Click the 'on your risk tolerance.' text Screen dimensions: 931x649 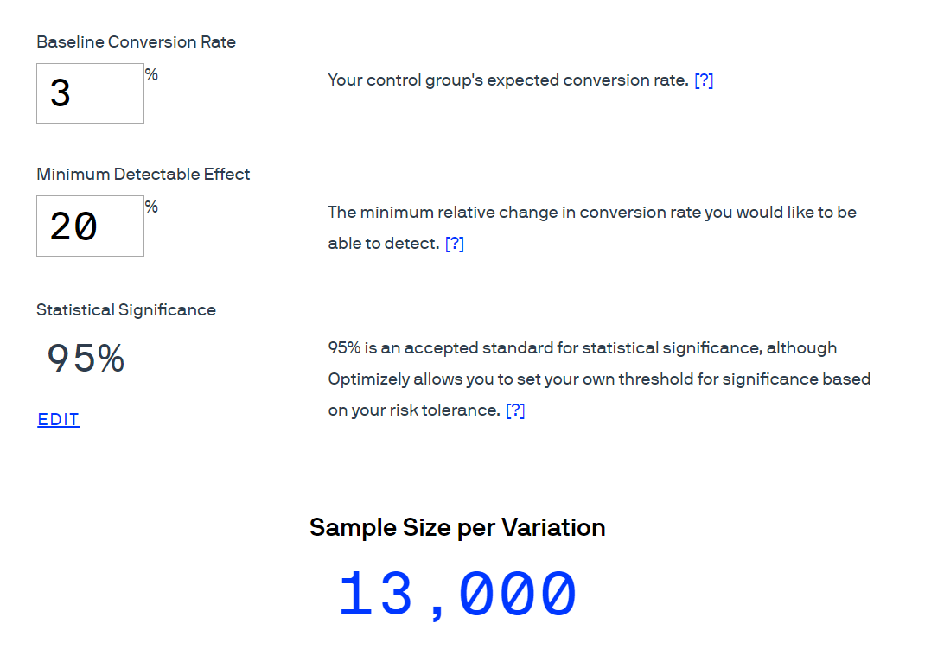coord(414,410)
